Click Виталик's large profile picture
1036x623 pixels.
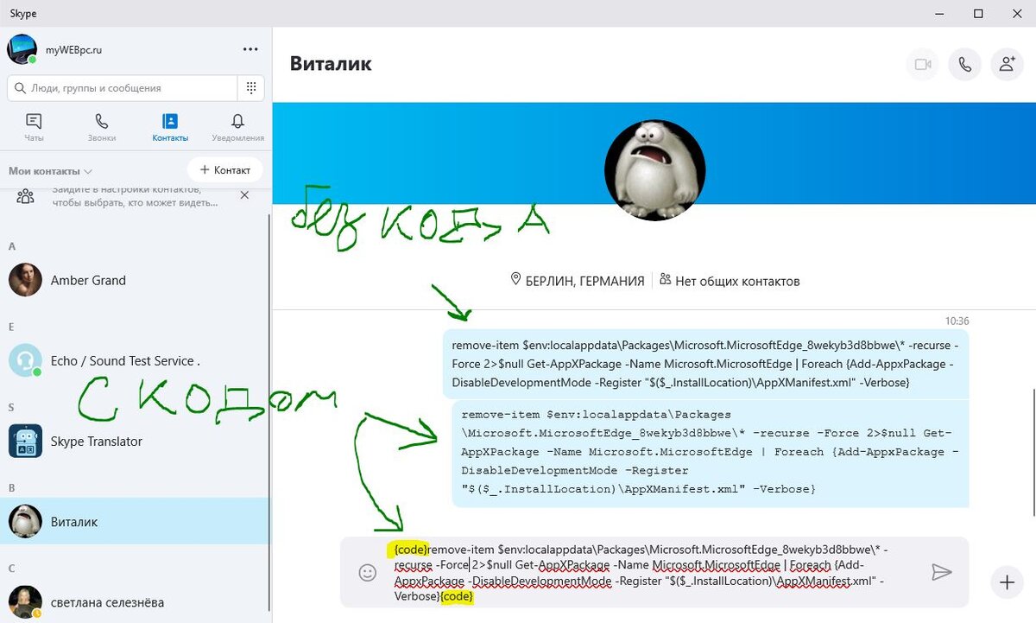(x=654, y=169)
